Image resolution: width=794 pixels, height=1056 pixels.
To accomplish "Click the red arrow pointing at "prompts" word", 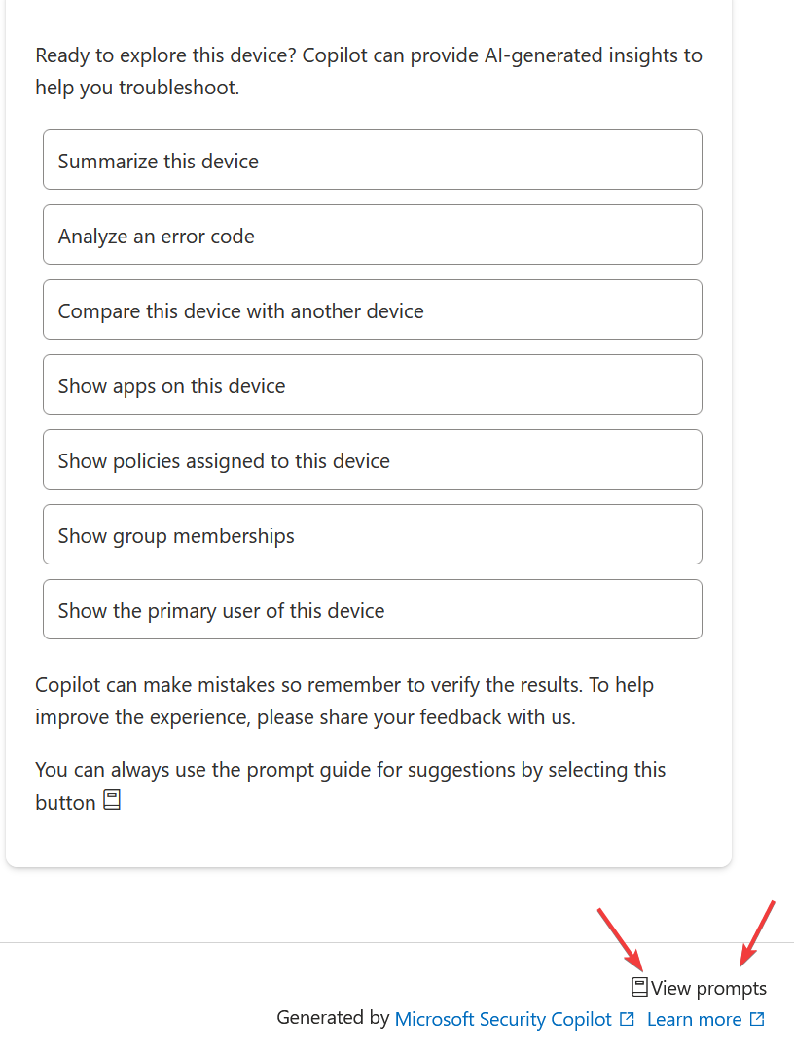I will pos(758,933).
